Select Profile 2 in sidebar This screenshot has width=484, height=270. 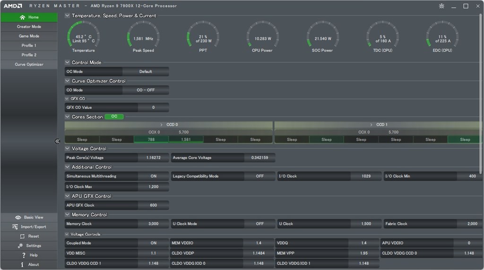(29, 55)
